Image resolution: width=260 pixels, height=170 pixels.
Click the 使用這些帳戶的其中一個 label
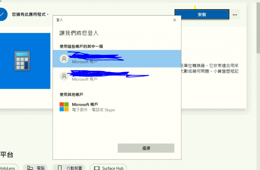tap(81, 46)
